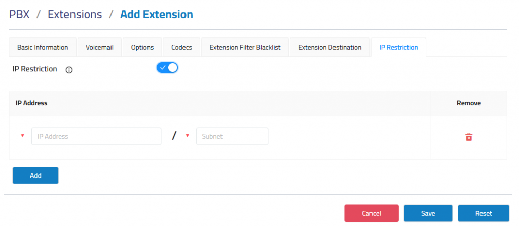Click the Add Extension breadcrumb title
The height and width of the screenshot is (227, 519).
coord(157,14)
